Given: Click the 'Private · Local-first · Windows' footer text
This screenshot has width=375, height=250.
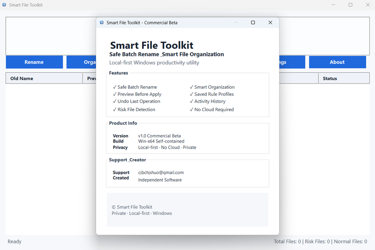Looking at the screenshot, I should tap(142, 213).
